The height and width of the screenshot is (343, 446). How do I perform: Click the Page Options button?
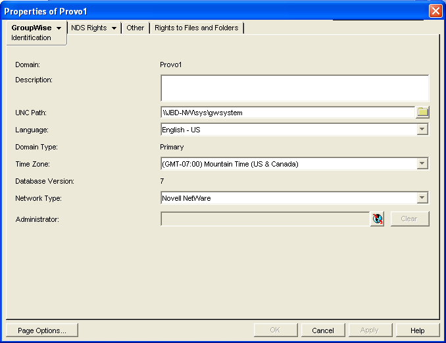(42, 330)
